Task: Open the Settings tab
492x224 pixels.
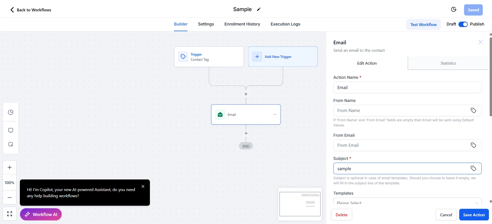Action: tap(206, 24)
